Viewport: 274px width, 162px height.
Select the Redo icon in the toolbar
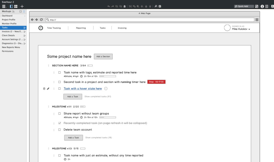112,6
